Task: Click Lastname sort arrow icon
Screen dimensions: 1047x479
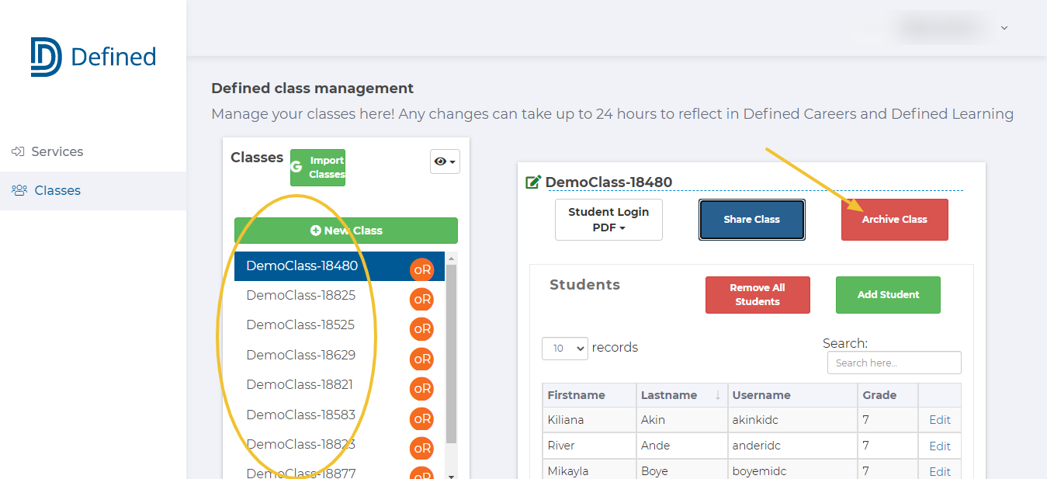Action: coord(718,395)
